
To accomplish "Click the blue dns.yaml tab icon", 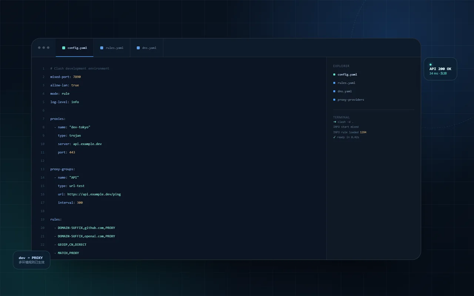I will [x=138, y=48].
